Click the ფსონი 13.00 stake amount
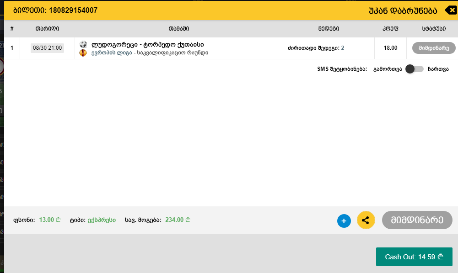The width and height of the screenshot is (458, 273). (50, 220)
